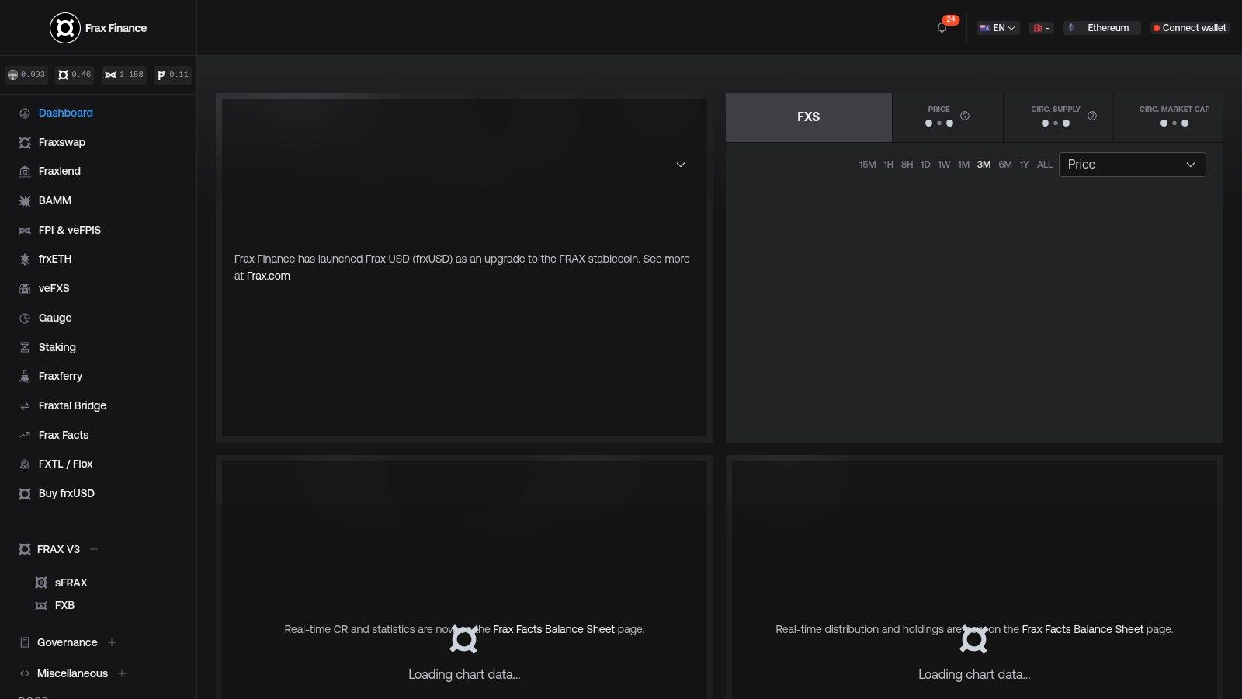Click the FPI price ticker 1.158
Viewport: 1242px width, 699px height.
[x=124, y=75]
